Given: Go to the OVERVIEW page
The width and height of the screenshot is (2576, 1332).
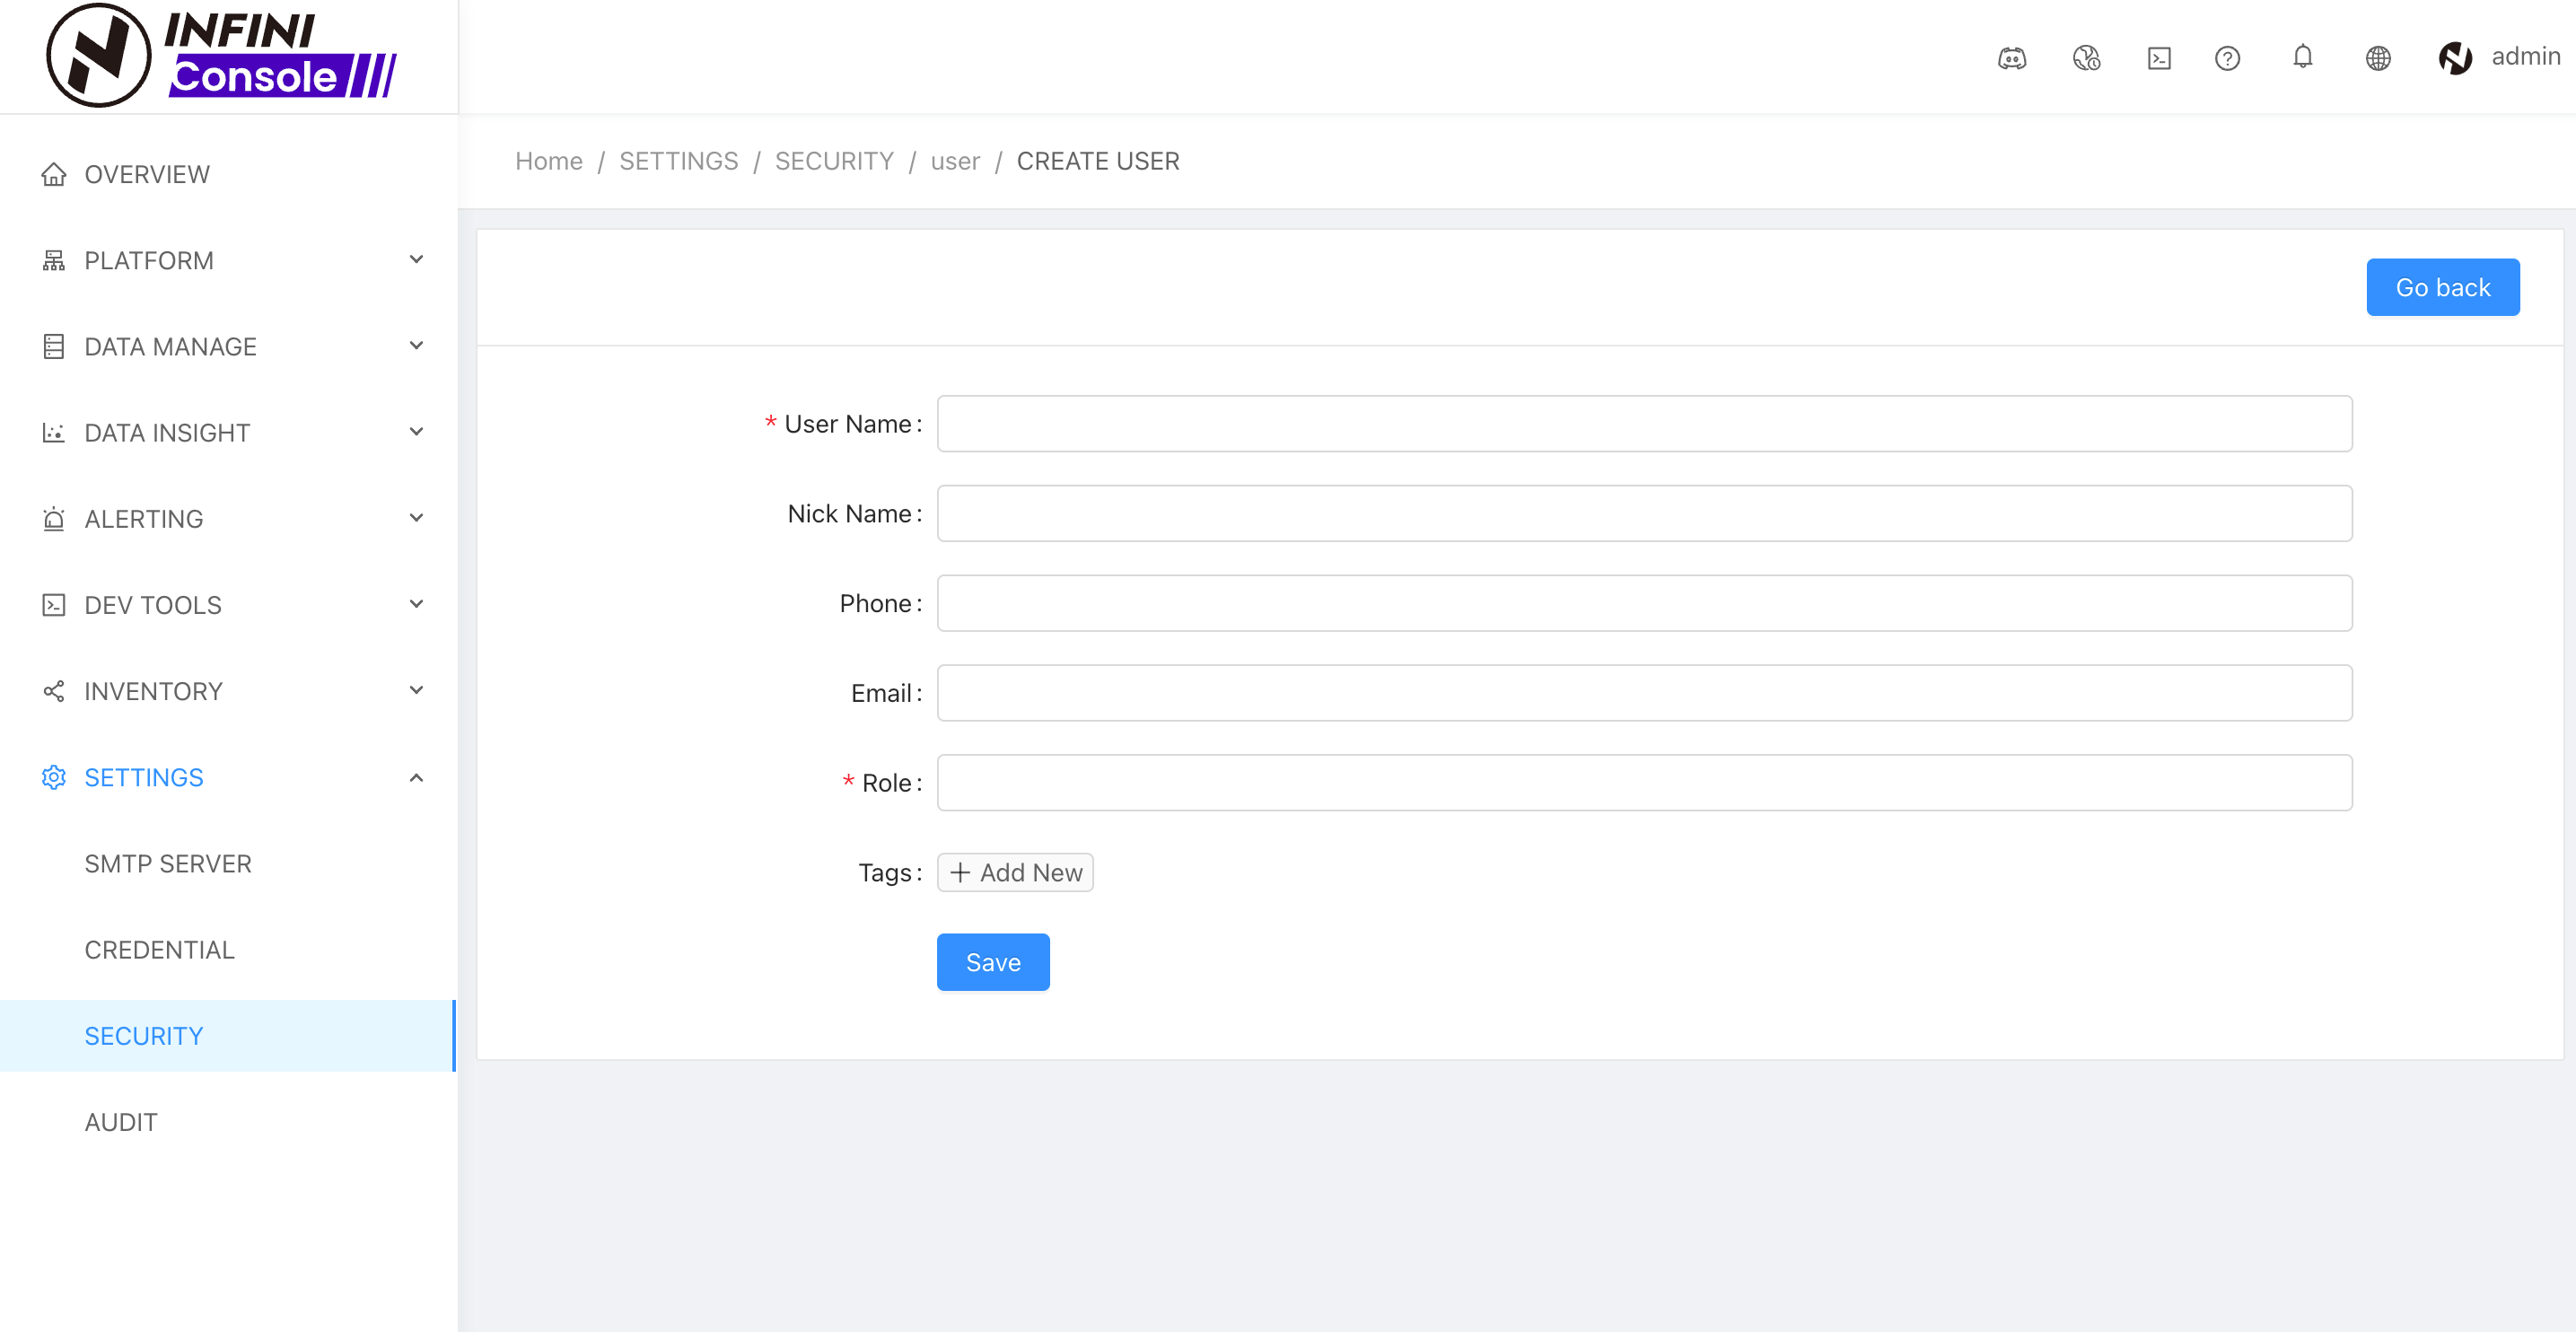Looking at the screenshot, I should click(147, 174).
